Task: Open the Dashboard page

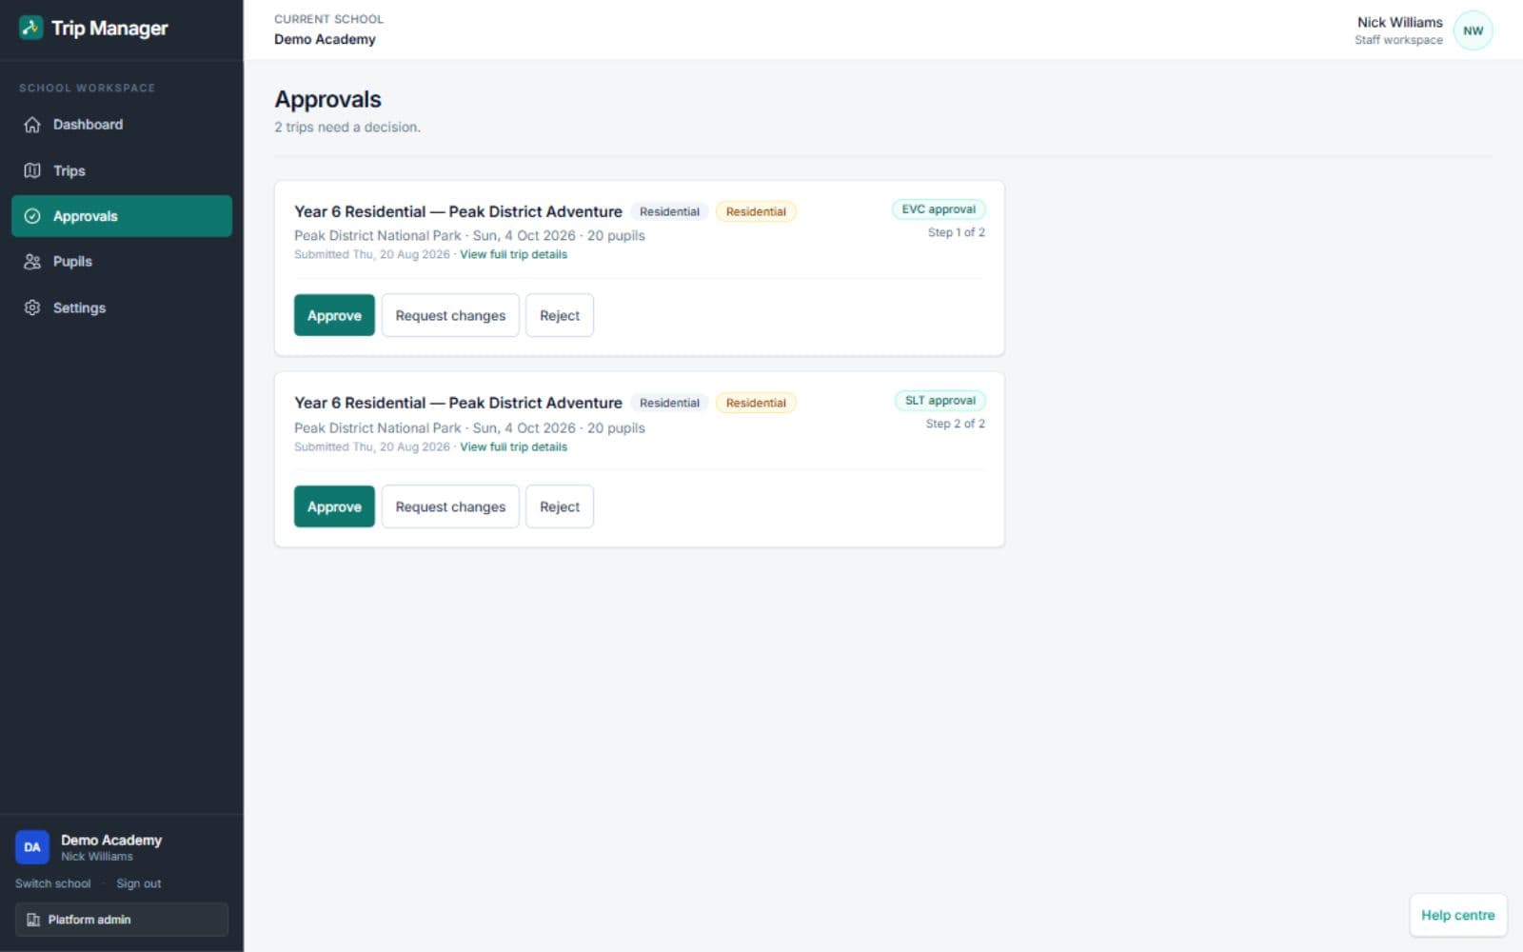Action: (x=122, y=125)
